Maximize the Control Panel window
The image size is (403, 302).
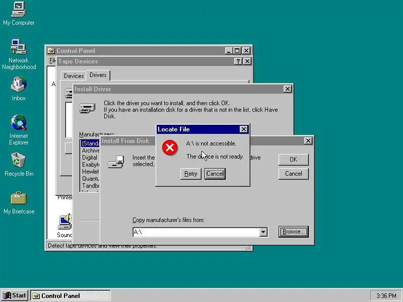pos(237,51)
